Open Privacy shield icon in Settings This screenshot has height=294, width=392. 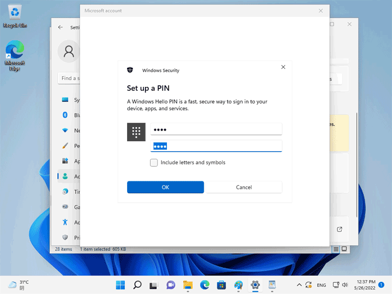pyautogui.click(x=65, y=237)
